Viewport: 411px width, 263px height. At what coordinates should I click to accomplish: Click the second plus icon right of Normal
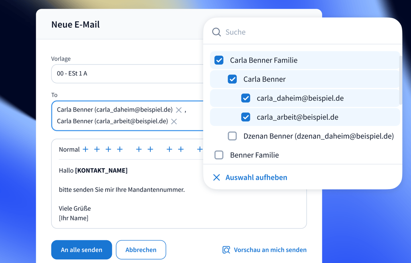click(97, 149)
